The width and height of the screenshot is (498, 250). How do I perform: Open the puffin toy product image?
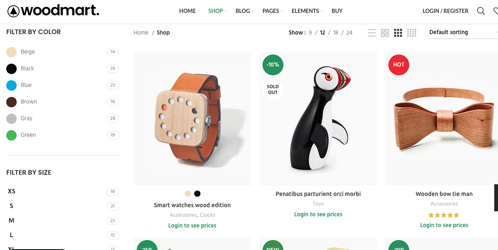(318, 119)
